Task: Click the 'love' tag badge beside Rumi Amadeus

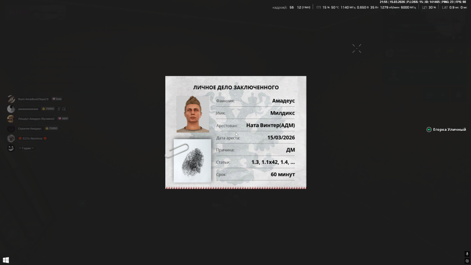Action: pyautogui.click(x=57, y=99)
